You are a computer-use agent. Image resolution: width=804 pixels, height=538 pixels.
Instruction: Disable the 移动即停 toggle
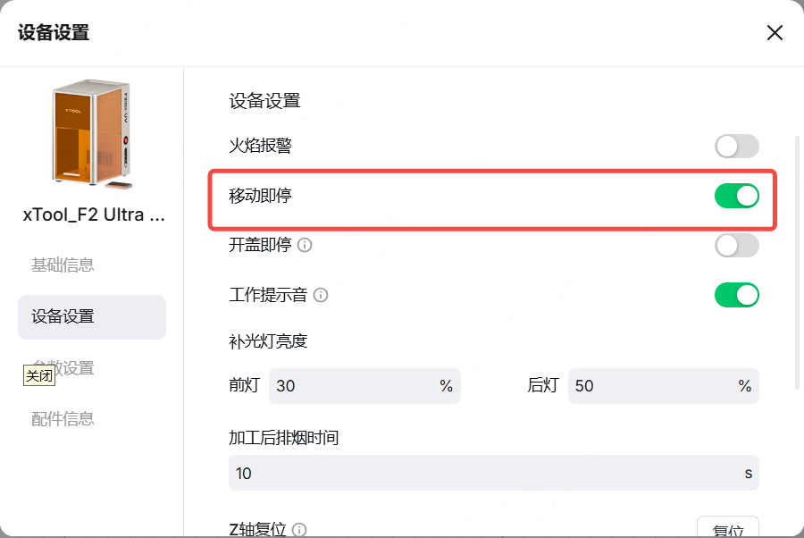[736, 196]
